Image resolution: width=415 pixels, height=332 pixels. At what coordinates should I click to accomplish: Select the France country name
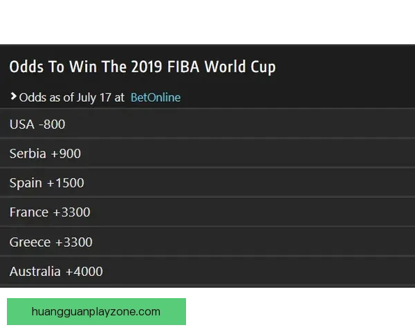(x=29, y=212)
